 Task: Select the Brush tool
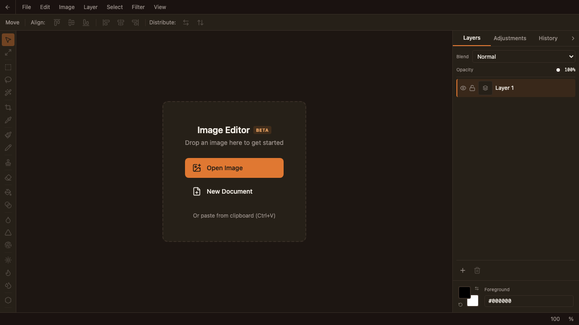click(x=8, y=135)
